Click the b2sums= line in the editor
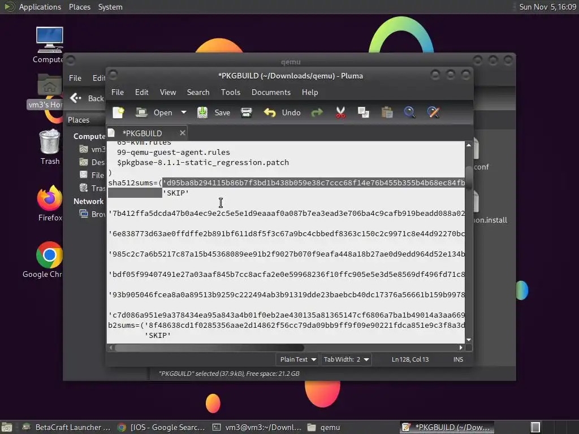Screen dimensions: 579x434 286,325
